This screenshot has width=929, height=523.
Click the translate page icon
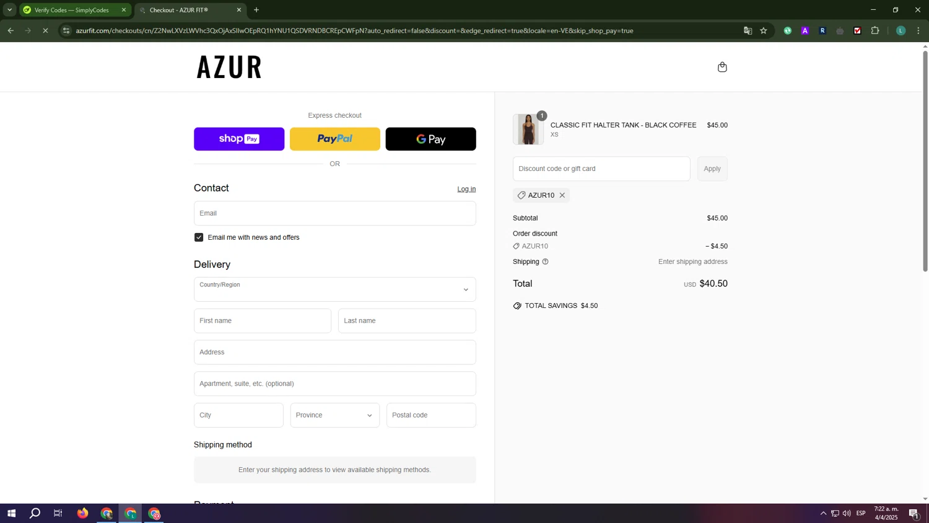click(748, 30)
